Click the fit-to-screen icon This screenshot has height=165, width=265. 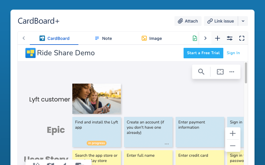(220, 72)
